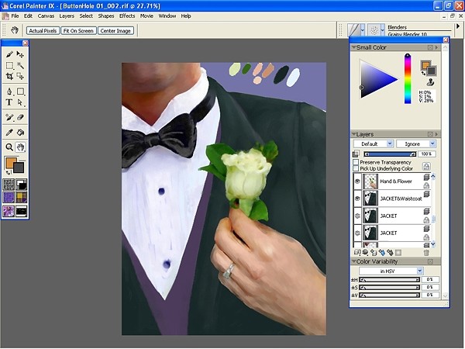Click the Blenders brush category icon
465x349 pixels.
click(354, 30)
